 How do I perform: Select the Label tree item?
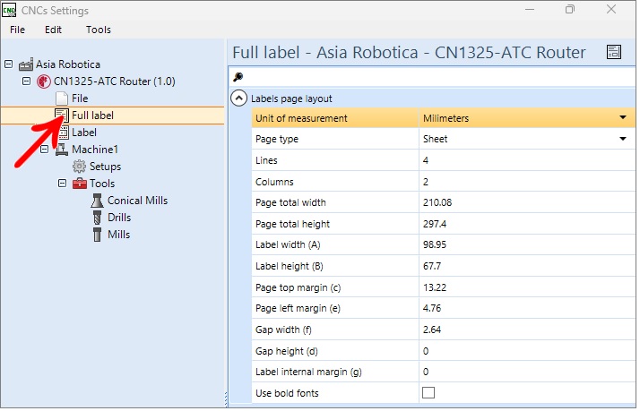click(84, 133)
